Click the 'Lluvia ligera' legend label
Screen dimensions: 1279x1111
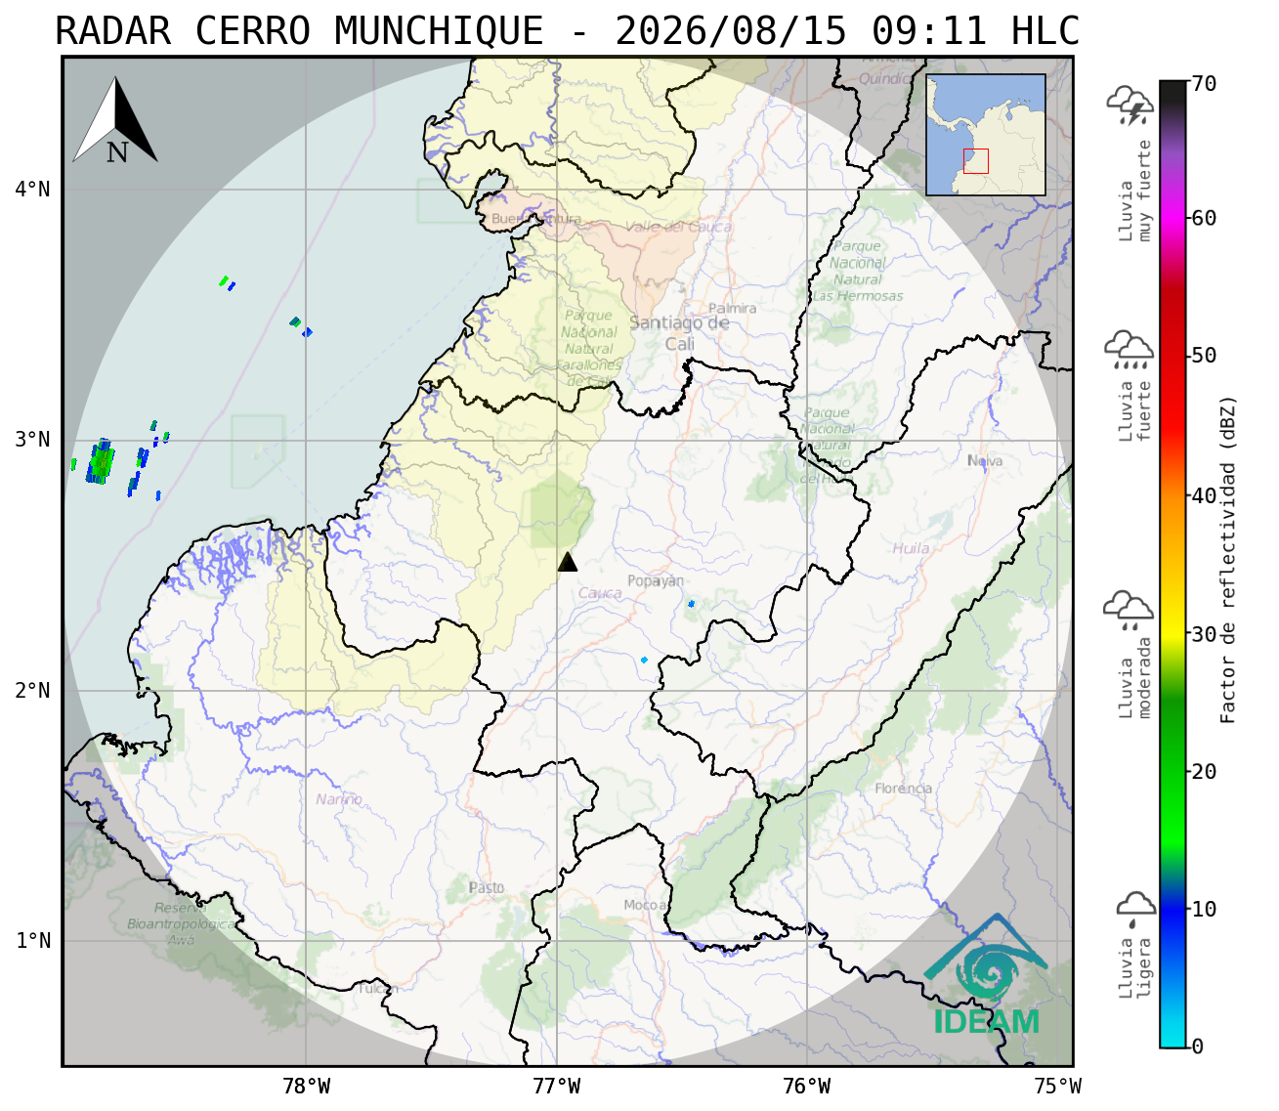pyautogui.click(x=1135, y=968)
